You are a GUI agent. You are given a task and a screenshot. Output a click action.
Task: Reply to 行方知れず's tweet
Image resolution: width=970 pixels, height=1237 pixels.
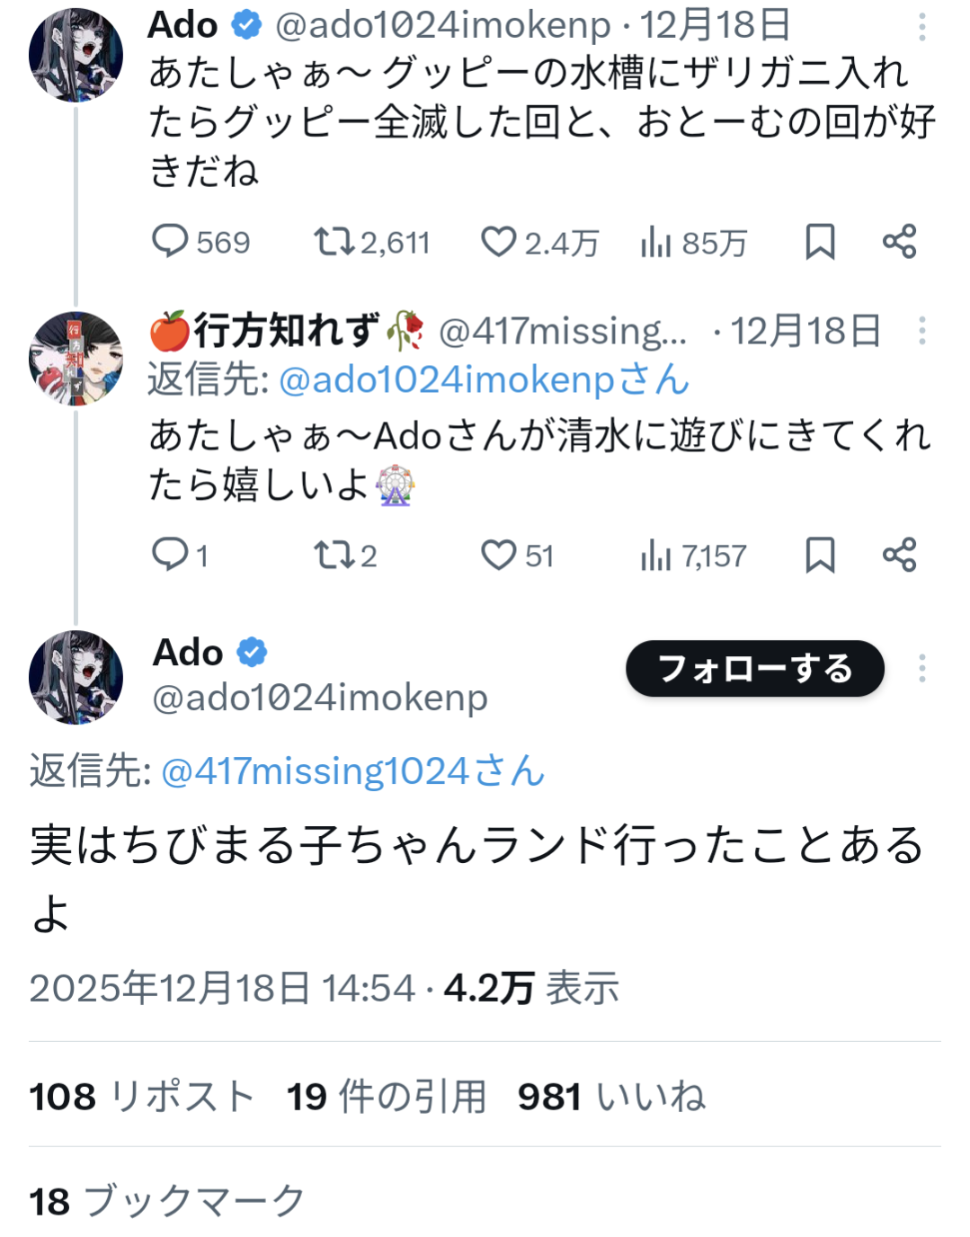tap(170, 555)
